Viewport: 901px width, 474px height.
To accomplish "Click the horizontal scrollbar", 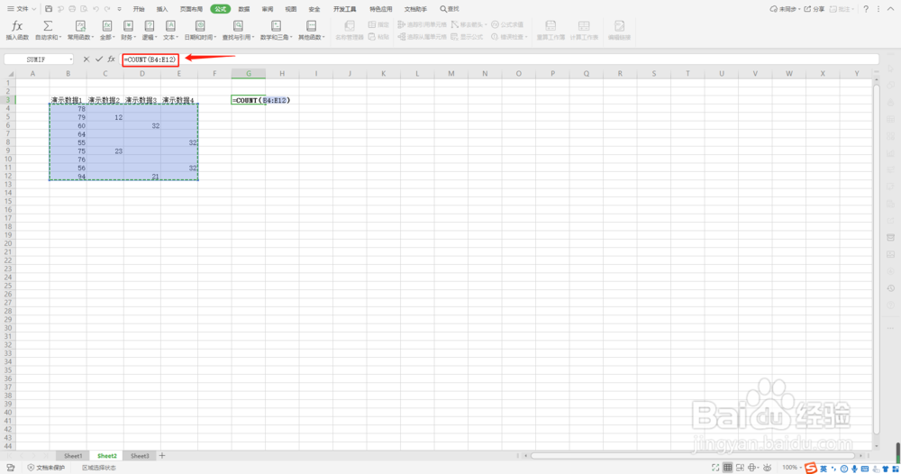I will coord(694,456).
